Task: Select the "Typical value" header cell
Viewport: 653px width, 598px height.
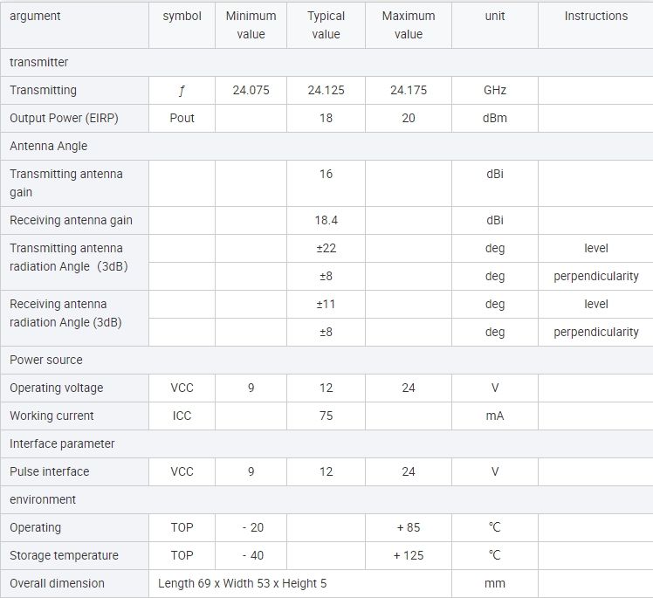Action: tap(326, 25)
